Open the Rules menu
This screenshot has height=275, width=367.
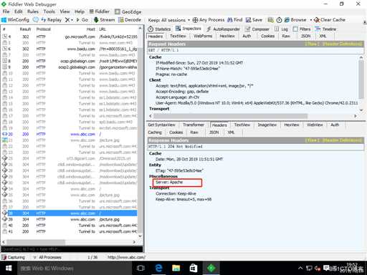33,11
